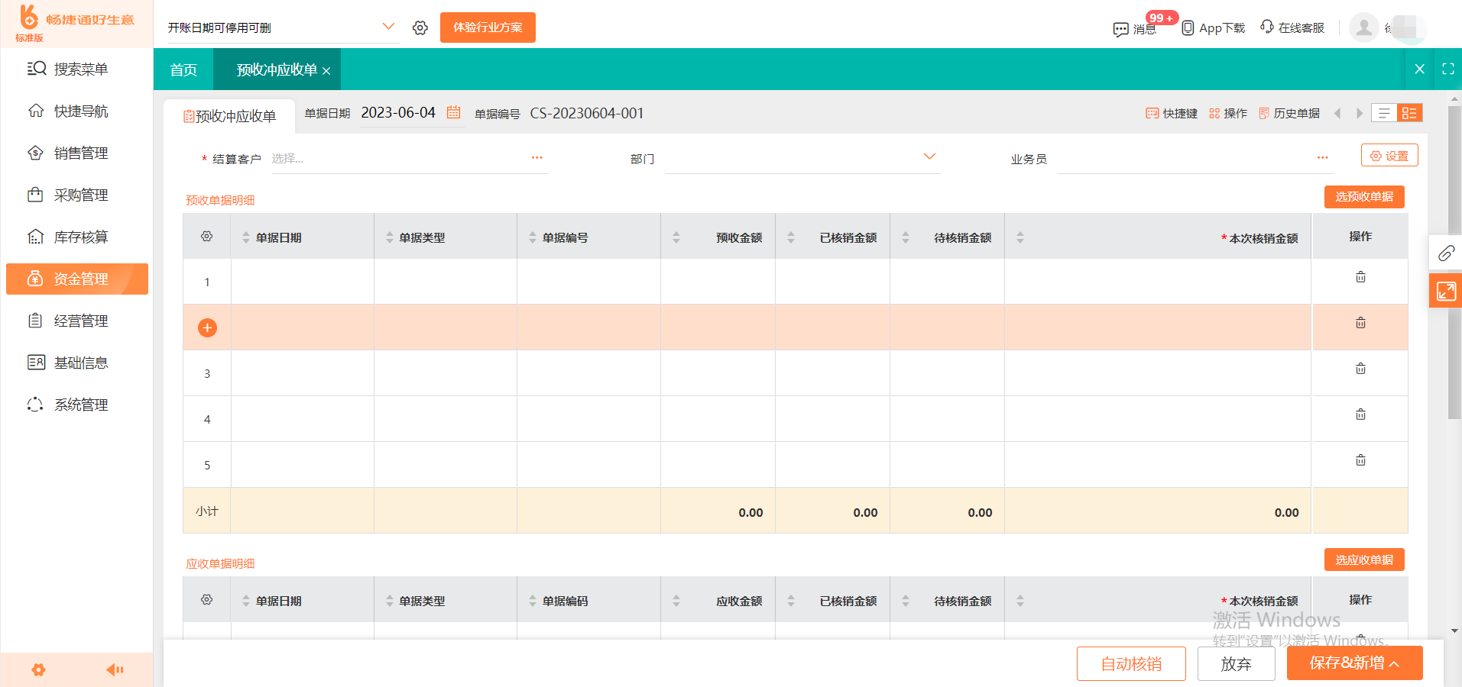The image size is (1462, 687).
Task: Expand the 开账日期可停用可删 dropdown
Action: (389, 25)
